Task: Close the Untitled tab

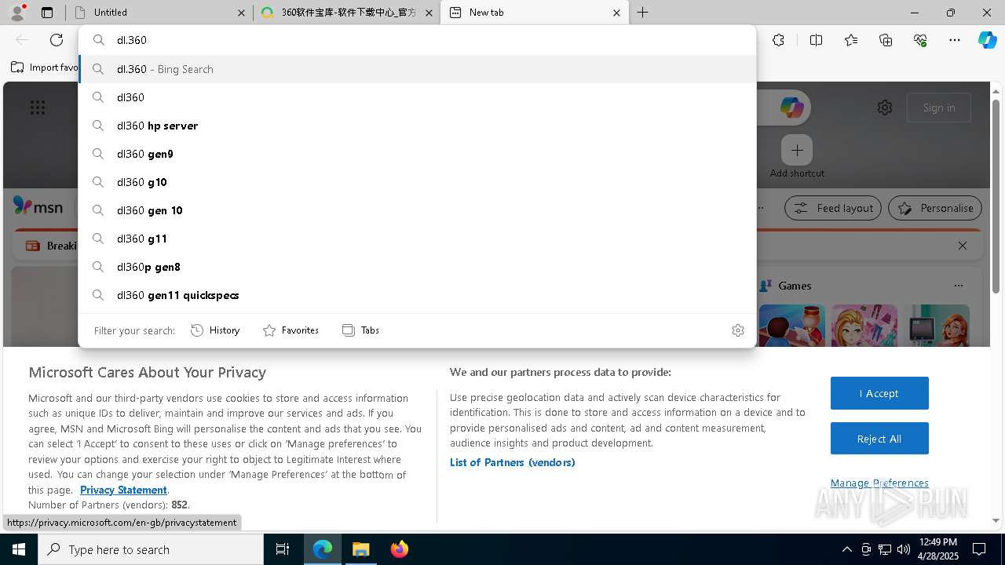Action: point(241,13)
